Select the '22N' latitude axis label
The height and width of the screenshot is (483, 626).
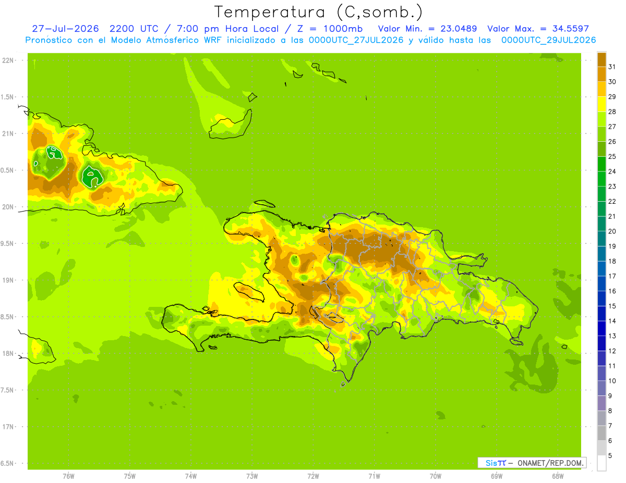7,60
